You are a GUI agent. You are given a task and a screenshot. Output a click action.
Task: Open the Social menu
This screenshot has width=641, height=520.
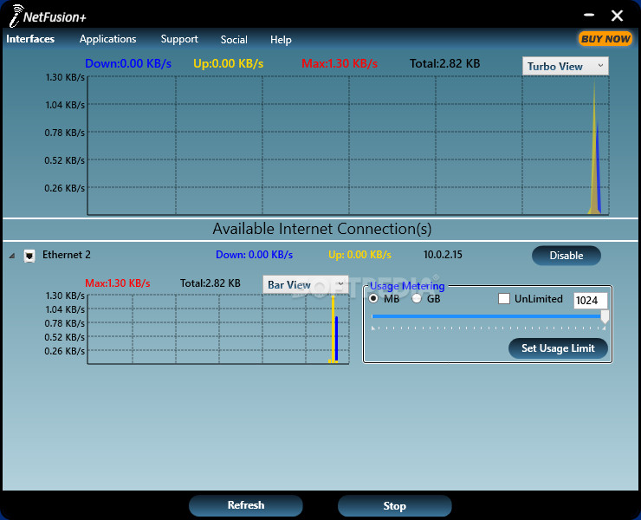tap(234, 39)
